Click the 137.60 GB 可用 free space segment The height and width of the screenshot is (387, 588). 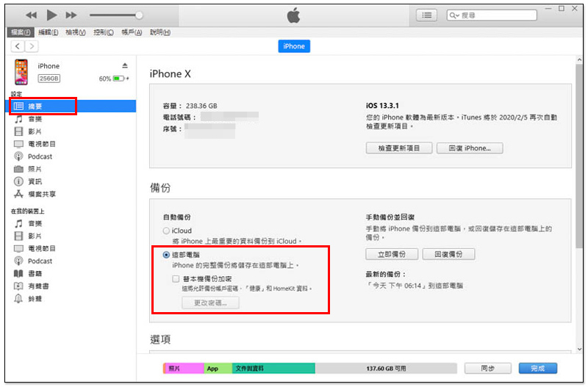coord(386,369)
